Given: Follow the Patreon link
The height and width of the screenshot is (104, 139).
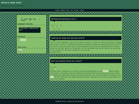Looking at the screenshot, I should tap(105, 71).
